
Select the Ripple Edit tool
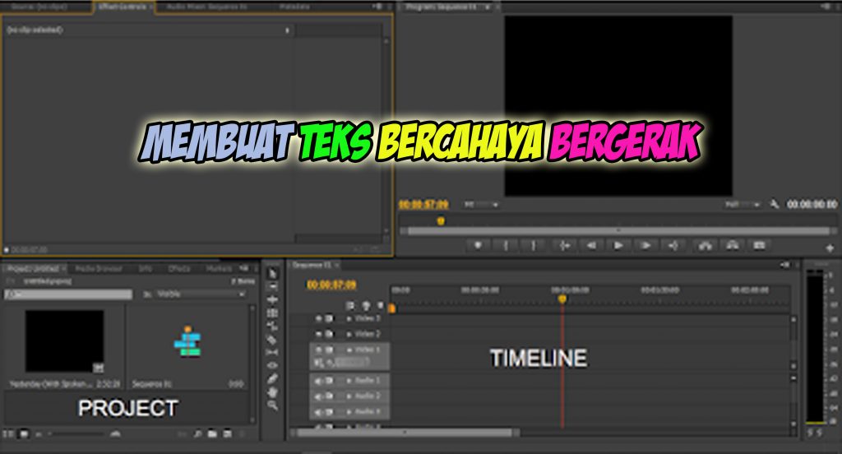pyautogui.click(x=272, y=300)
